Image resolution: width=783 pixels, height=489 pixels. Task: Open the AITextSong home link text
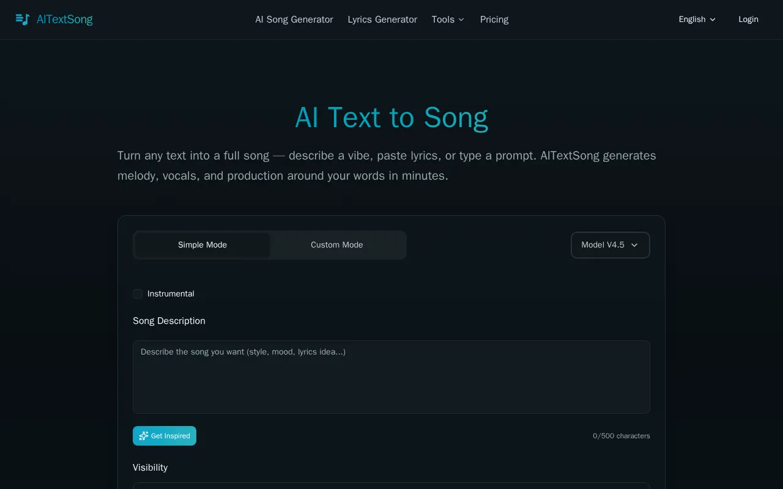click(x=64, y=20)
